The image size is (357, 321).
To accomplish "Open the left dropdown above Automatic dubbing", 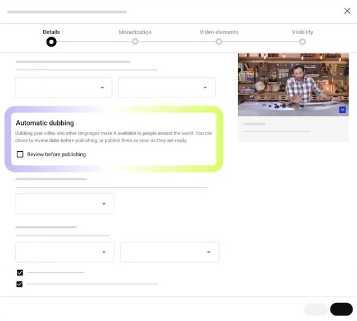I will click(63, 87).
